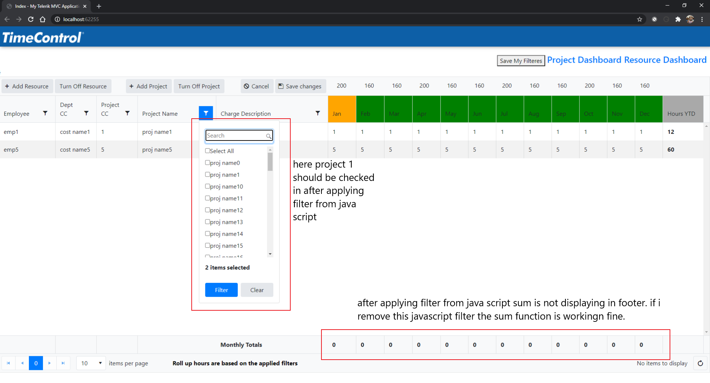The height and width of the screenshot is (383, 710).
Task: Reload the browser page
Action: tap(31, 19)
